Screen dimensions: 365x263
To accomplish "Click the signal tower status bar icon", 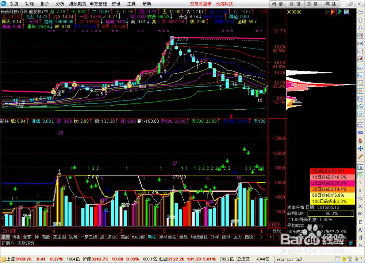I will tap(350, 259).
